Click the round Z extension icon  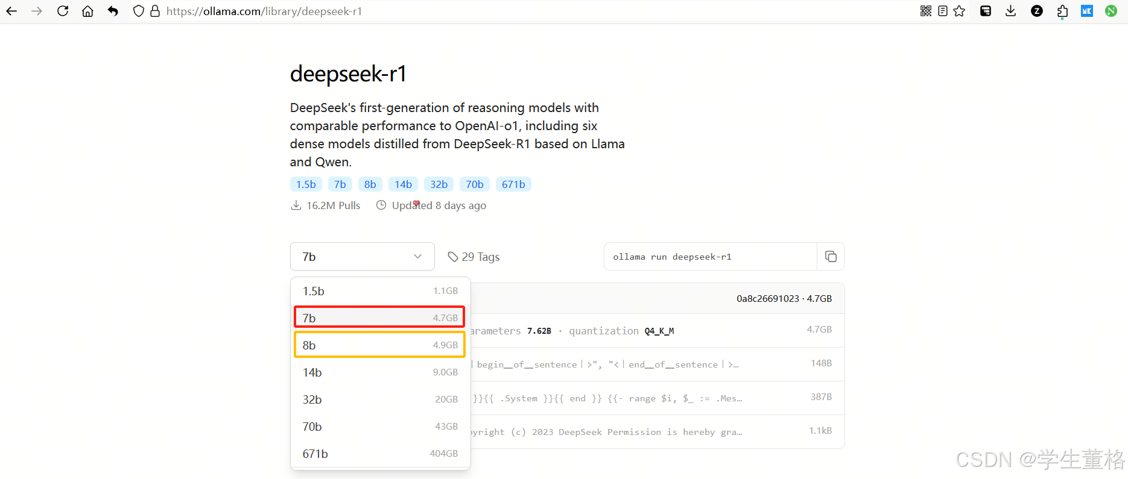[1037, 11]
